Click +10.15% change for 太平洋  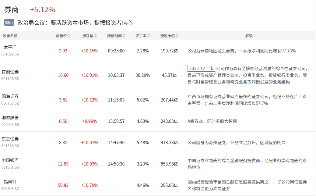click(90, 51)
